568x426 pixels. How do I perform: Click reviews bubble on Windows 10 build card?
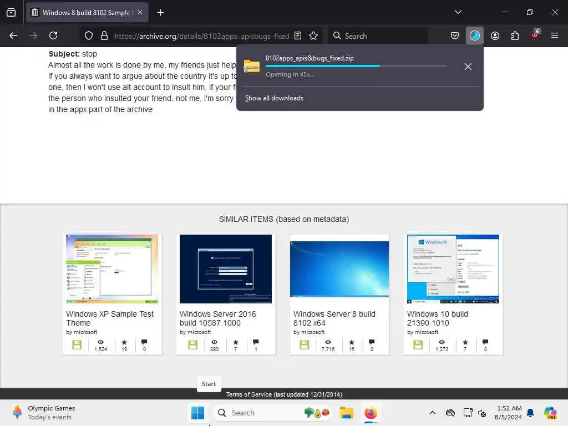485,342
